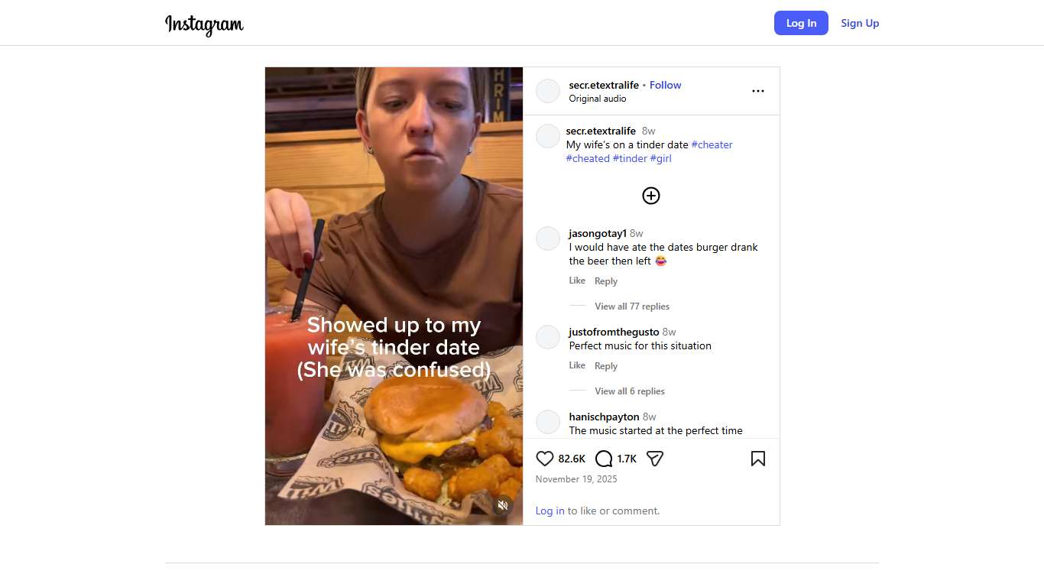The height and width of the screenshot is (587, 1044).
Task: Click the comment bubble icon
Action: (x=604, y=459)
